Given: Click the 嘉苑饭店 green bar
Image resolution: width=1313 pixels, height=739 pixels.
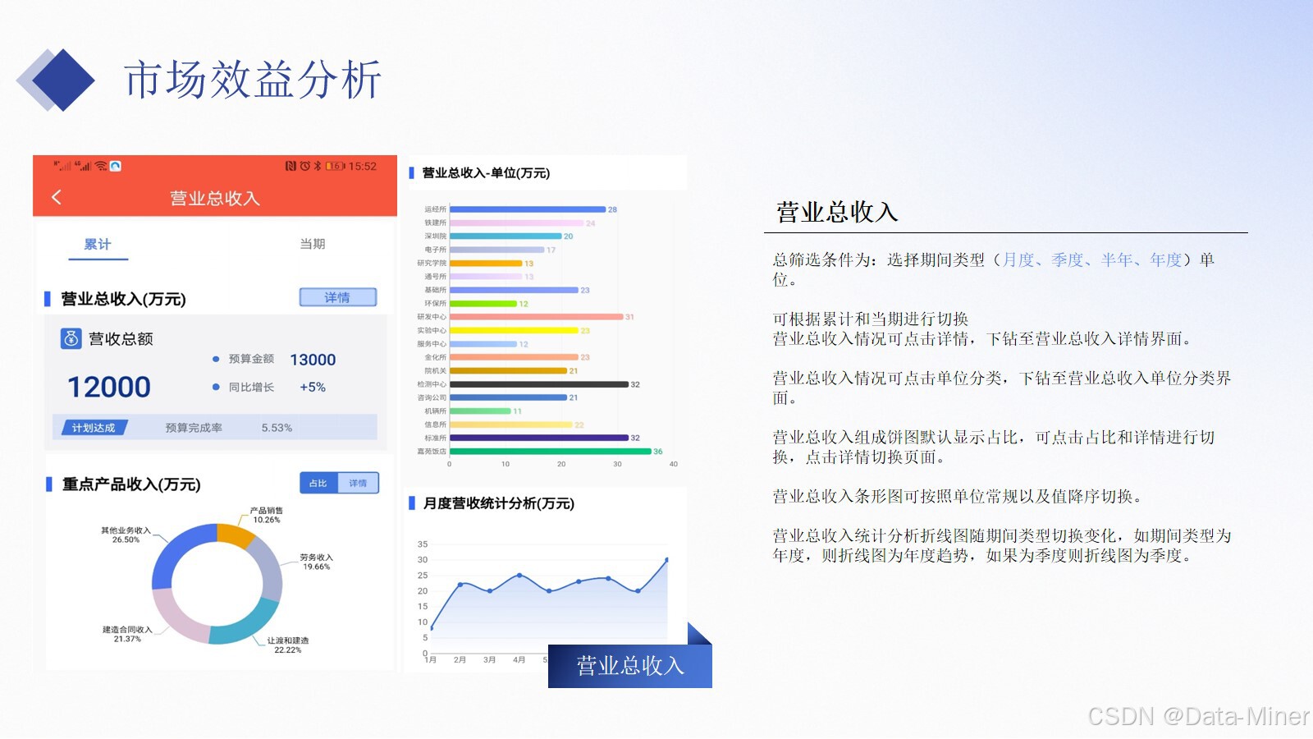Looking at the screenshot, I should tap(551, 451).
